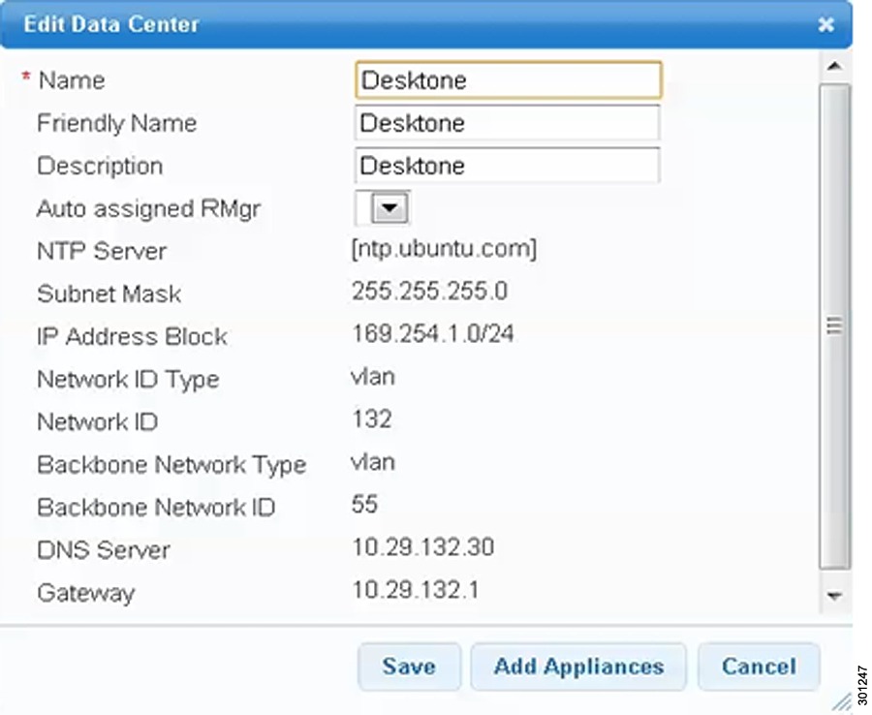Click the Subnet Mask value 255.255.255.0
This screenshot has width=872, height=715.
(x=430, y=292)
